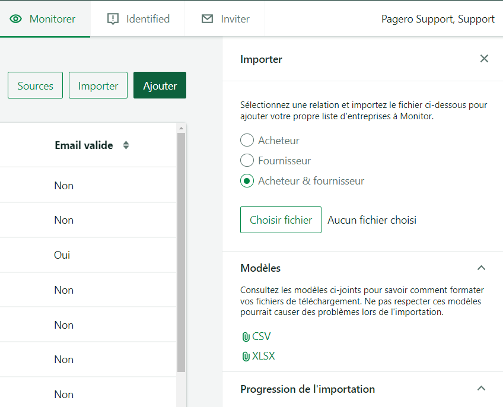Click the Email valide column header
Screen dimensions: 503x407
coord(84,145)
